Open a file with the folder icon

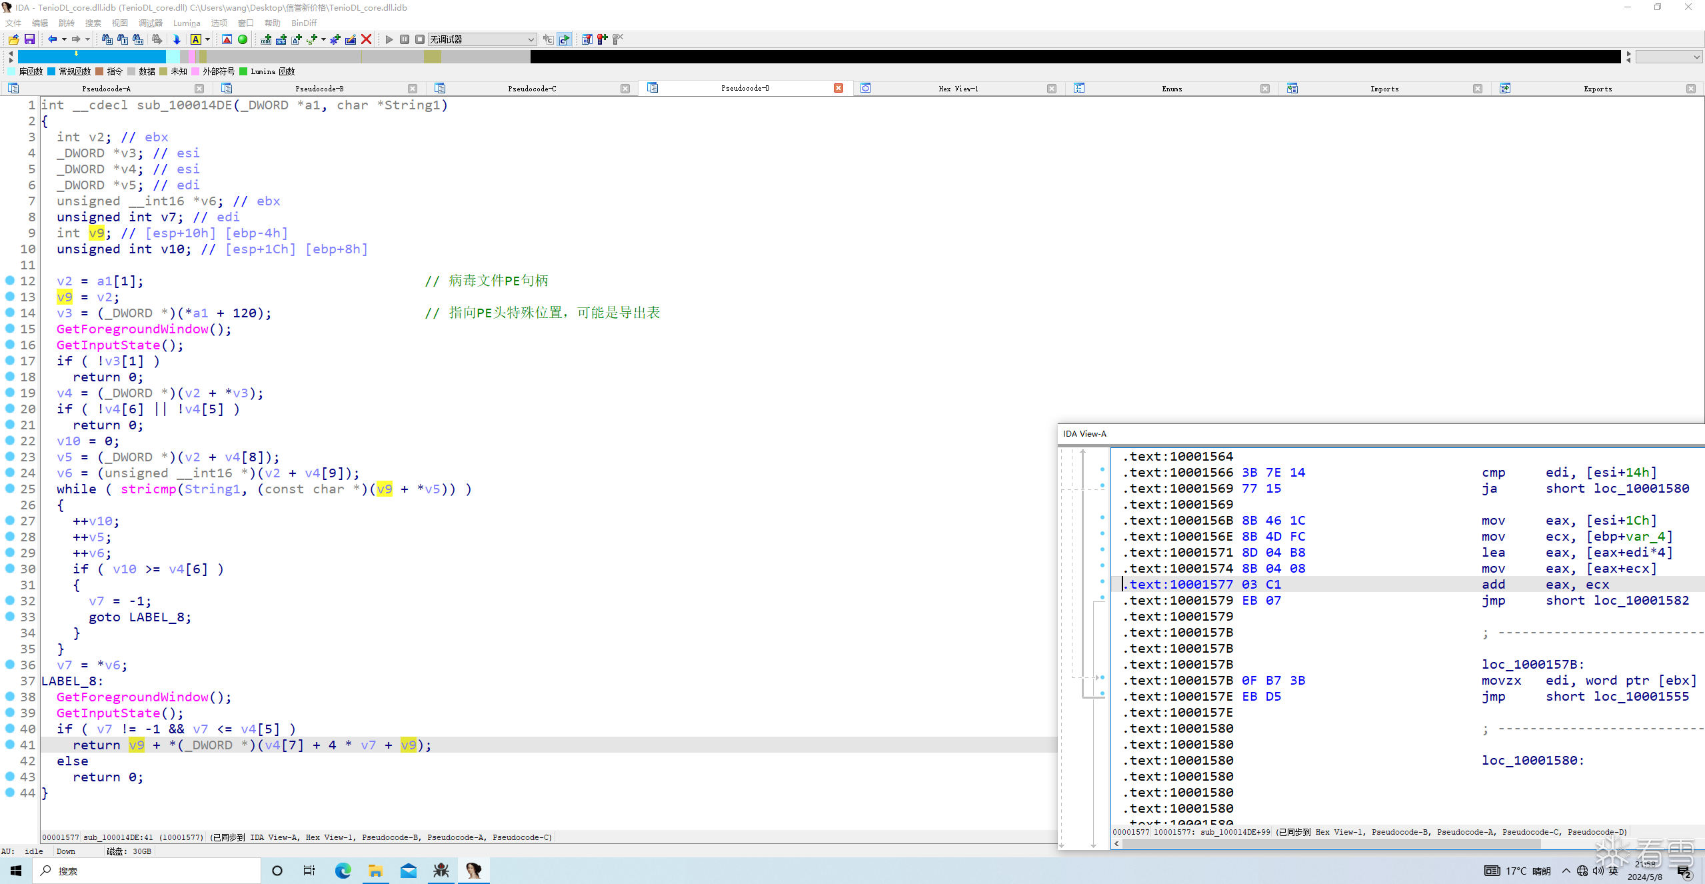tap(13, 39)
